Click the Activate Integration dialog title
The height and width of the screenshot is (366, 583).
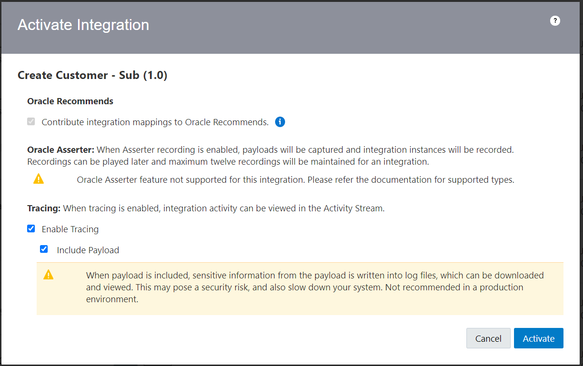click(x=83, y=25)
